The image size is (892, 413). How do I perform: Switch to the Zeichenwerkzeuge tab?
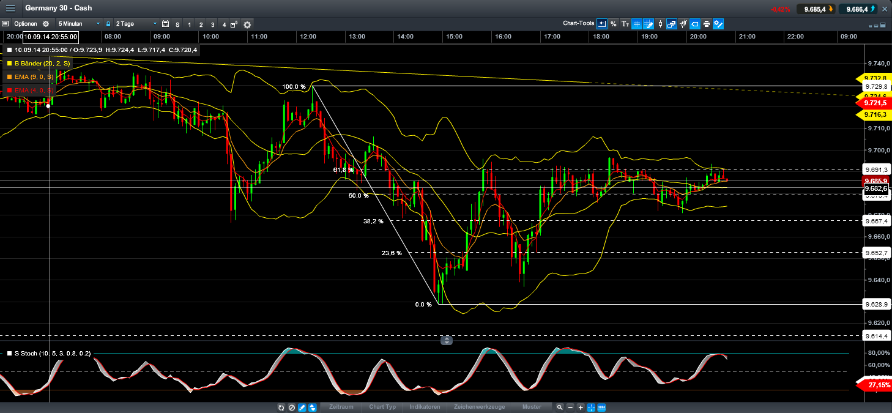tap(479, 407)
